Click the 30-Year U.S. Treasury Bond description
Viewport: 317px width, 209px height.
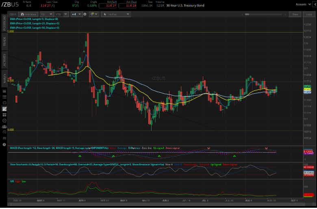coord(185,6)
